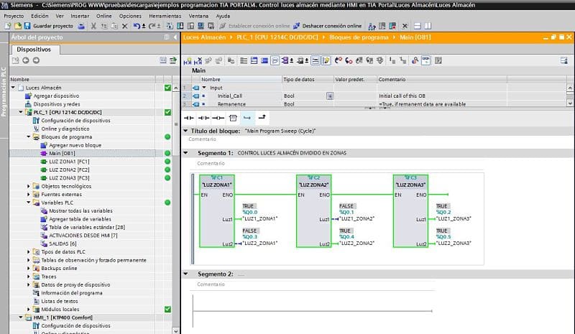Image resolution: width=575 pixels, height=334 pixels.
Task: Click the green checkmark beside Módulos locales
Action: [x=167, y=309]
